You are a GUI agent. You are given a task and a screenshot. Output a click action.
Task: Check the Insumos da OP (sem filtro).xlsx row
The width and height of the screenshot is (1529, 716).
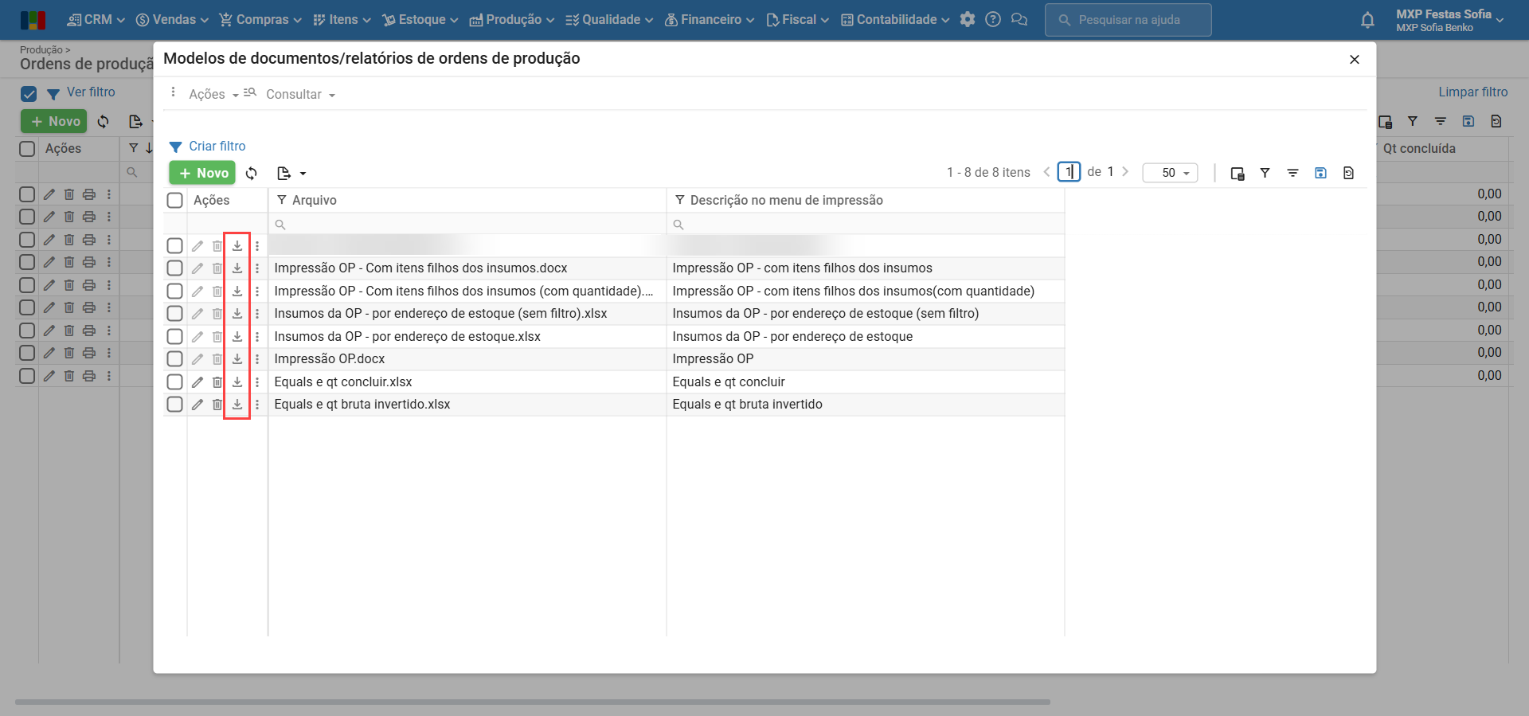pyautogui.click(x=174, y=314)
